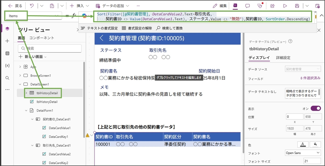Open the 挿入 insert menu
The image size is (325, 166).
pos(79,5)
